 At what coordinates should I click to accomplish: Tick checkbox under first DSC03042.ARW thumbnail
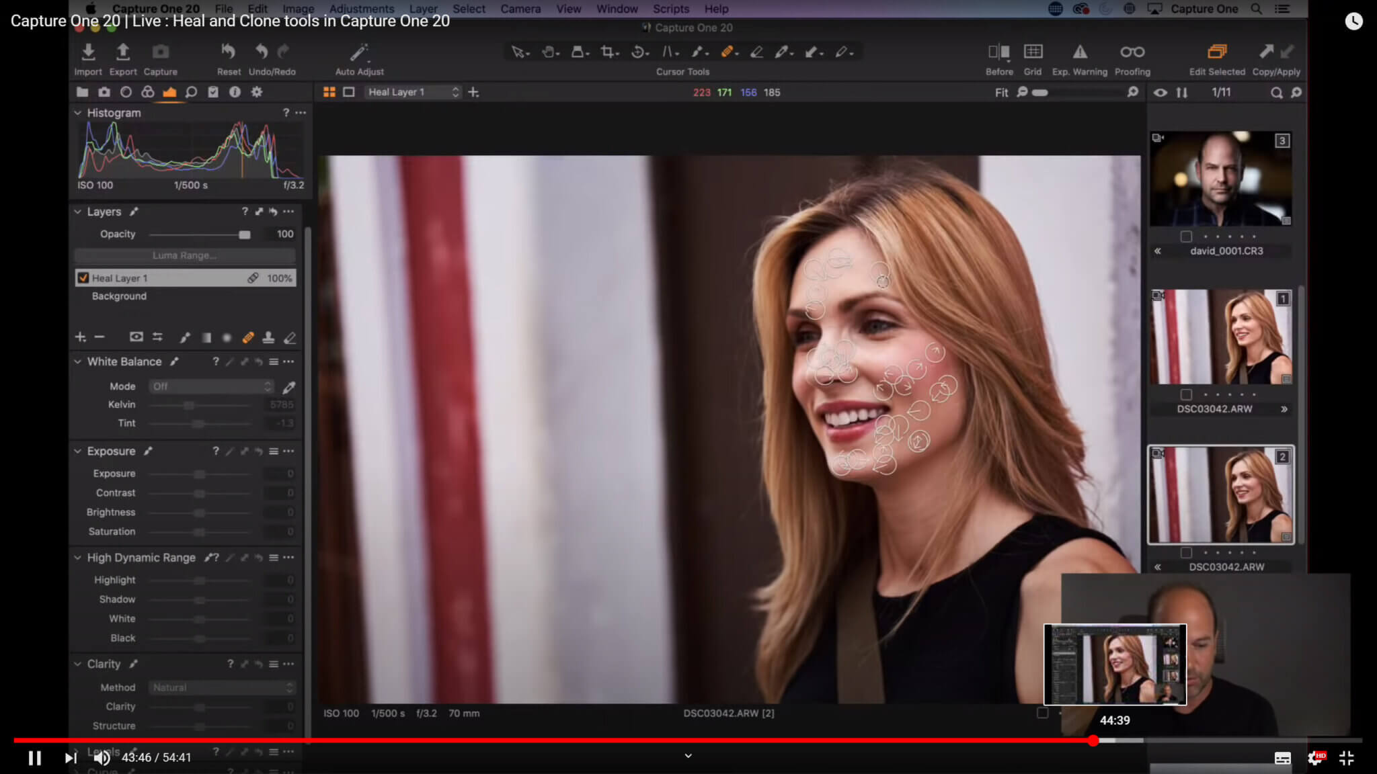(1186, 394)
